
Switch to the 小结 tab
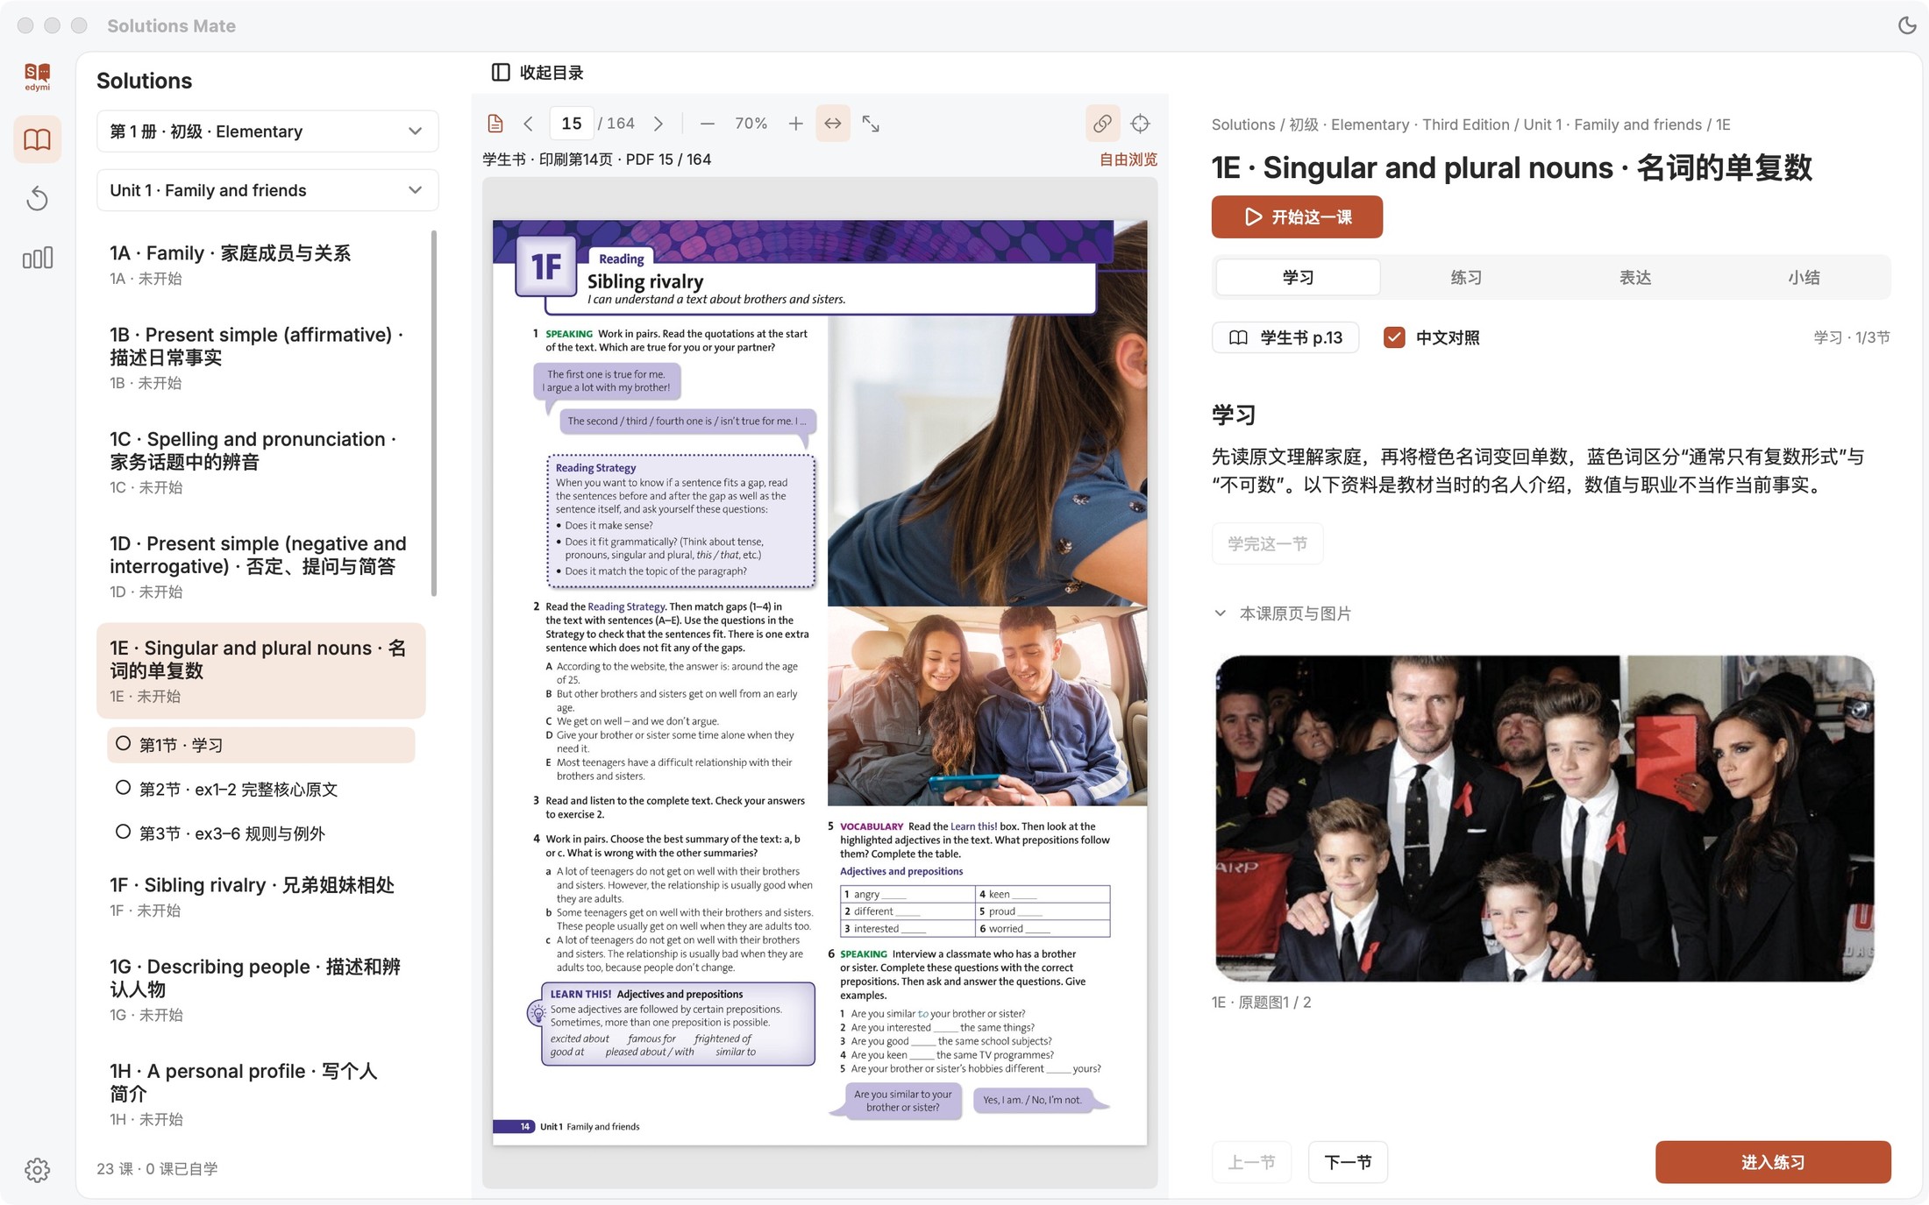(x=1804, y=277)
